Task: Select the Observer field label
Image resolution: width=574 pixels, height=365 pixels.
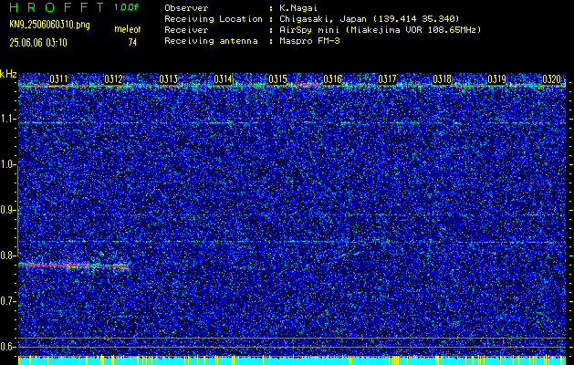Action: [x=186, y=7]
